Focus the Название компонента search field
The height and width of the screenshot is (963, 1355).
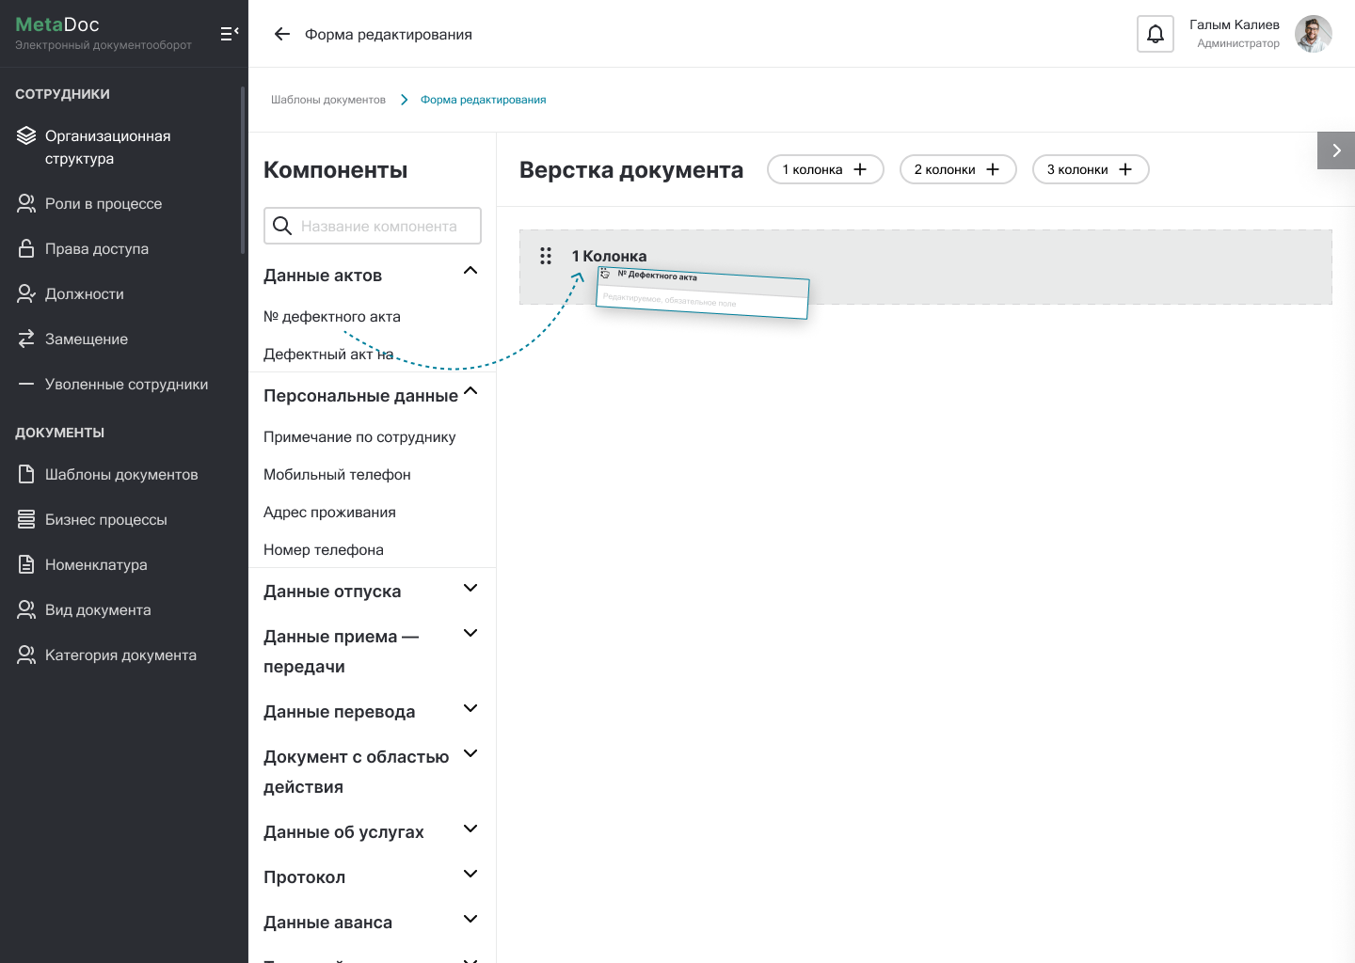[379, 226]
